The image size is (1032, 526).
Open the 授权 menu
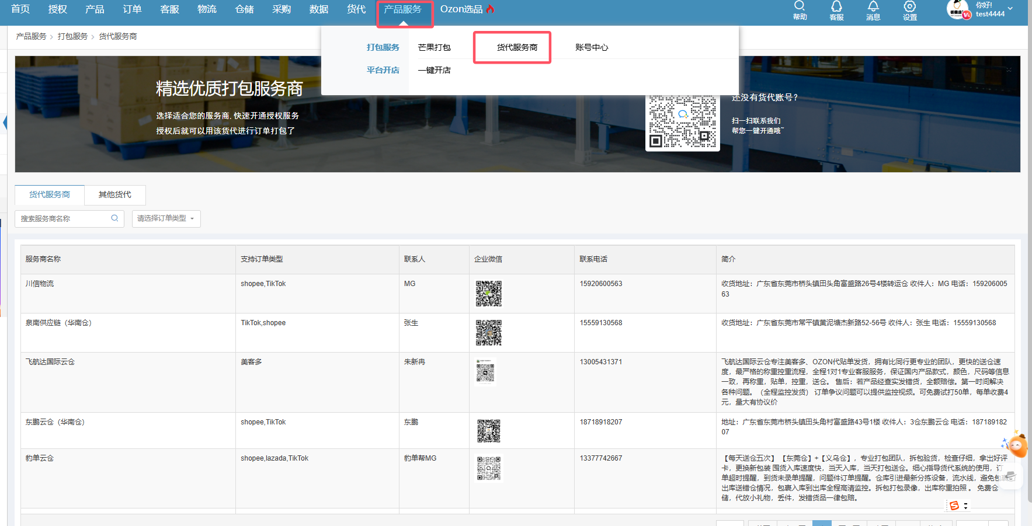pyautogui.click(x=58, y=9)
